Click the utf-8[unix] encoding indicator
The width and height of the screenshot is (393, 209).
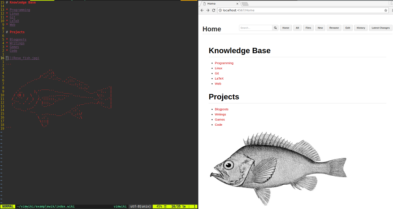pos(140,207)
